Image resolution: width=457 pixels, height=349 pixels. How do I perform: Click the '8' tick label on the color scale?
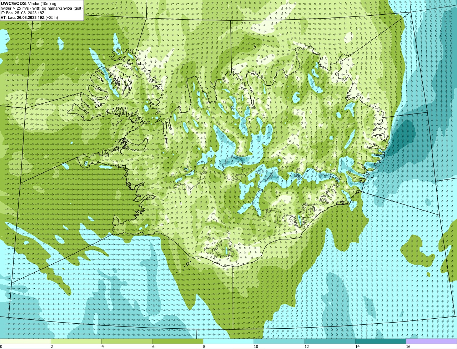[204, 347]
